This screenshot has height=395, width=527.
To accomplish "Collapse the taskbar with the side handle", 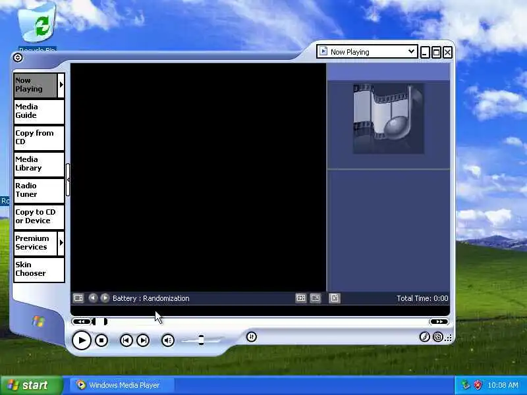I will [68, 180].
